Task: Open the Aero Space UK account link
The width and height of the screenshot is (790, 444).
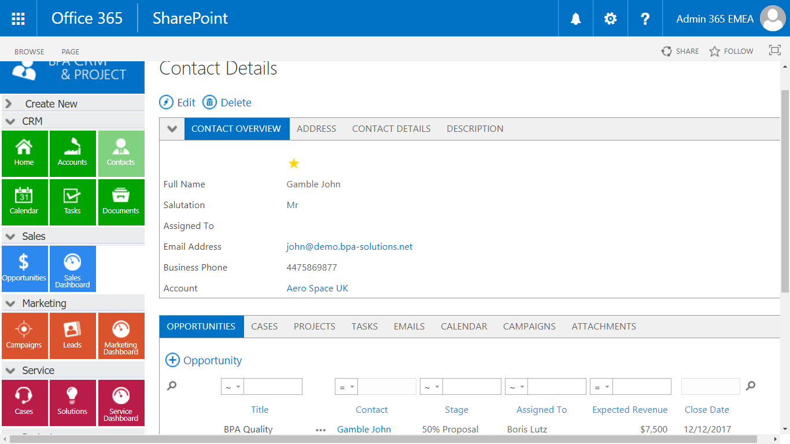Action: (x=318, y=288)
